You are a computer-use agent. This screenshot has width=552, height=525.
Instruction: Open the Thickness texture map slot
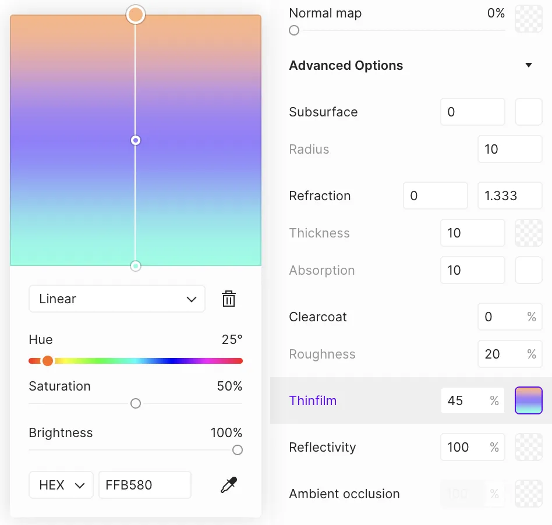(x=529, y=233)
